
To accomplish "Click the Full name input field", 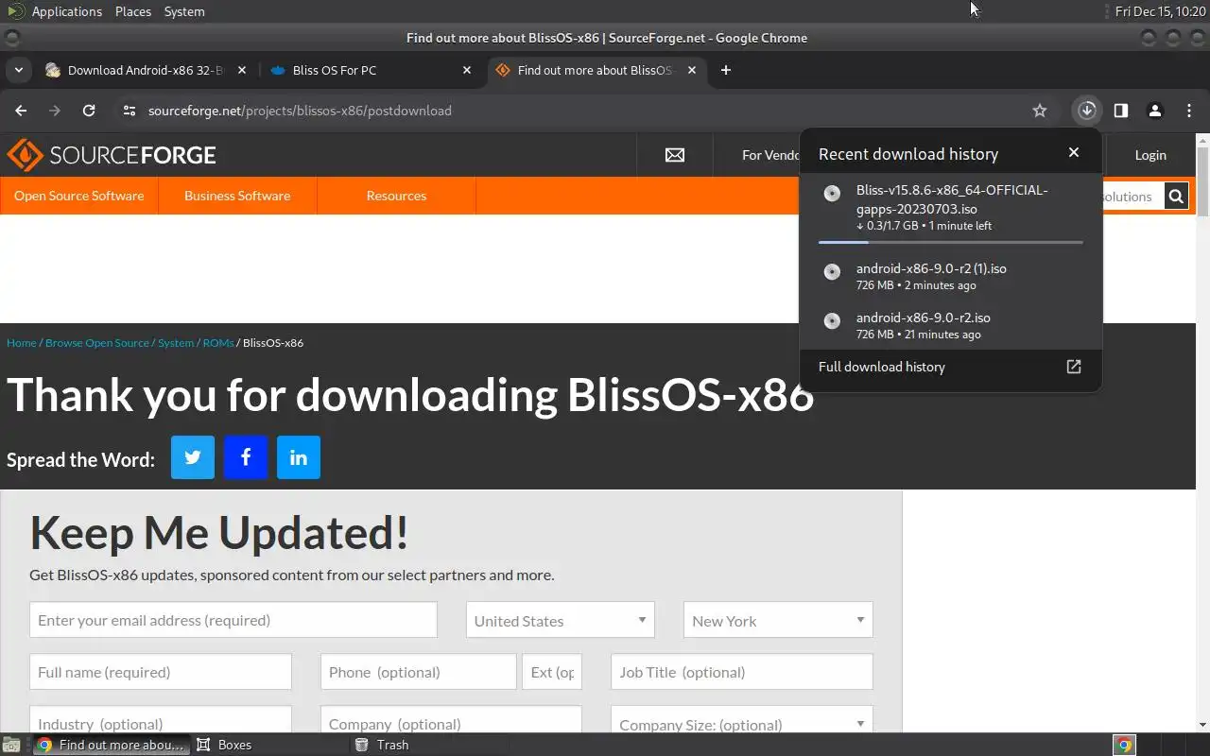I will tap(161, 672).
